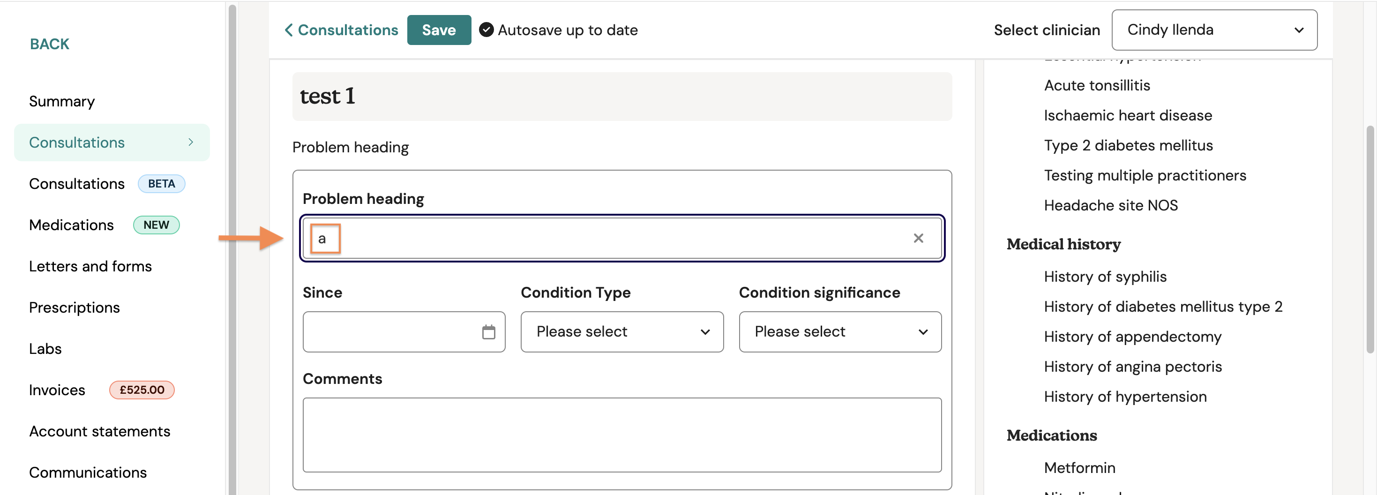This screenshot has width=1377, height=495.
Task: Click the Save button
Action: (439, 30)
